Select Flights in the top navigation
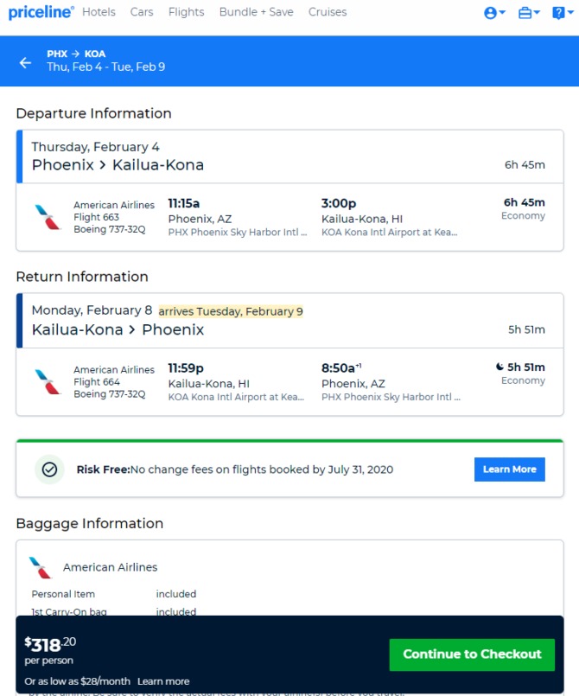Image resolution: width=579 pixels, height=696 pixels. point(187,12)
